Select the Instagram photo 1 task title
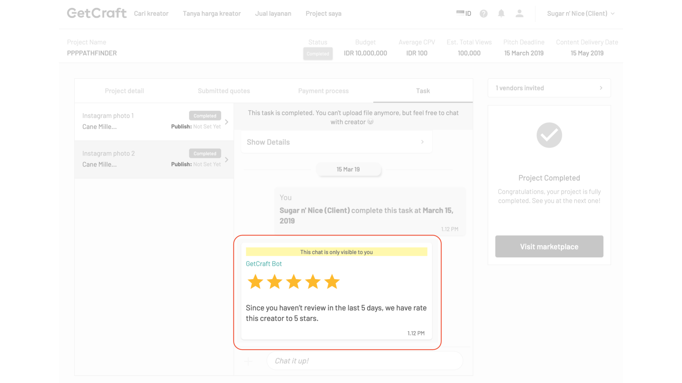Screen dimensions: 682x383 click(x=108, y=116)
